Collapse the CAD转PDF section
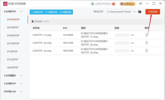This screenshot has width=165, height=100. 22,11
